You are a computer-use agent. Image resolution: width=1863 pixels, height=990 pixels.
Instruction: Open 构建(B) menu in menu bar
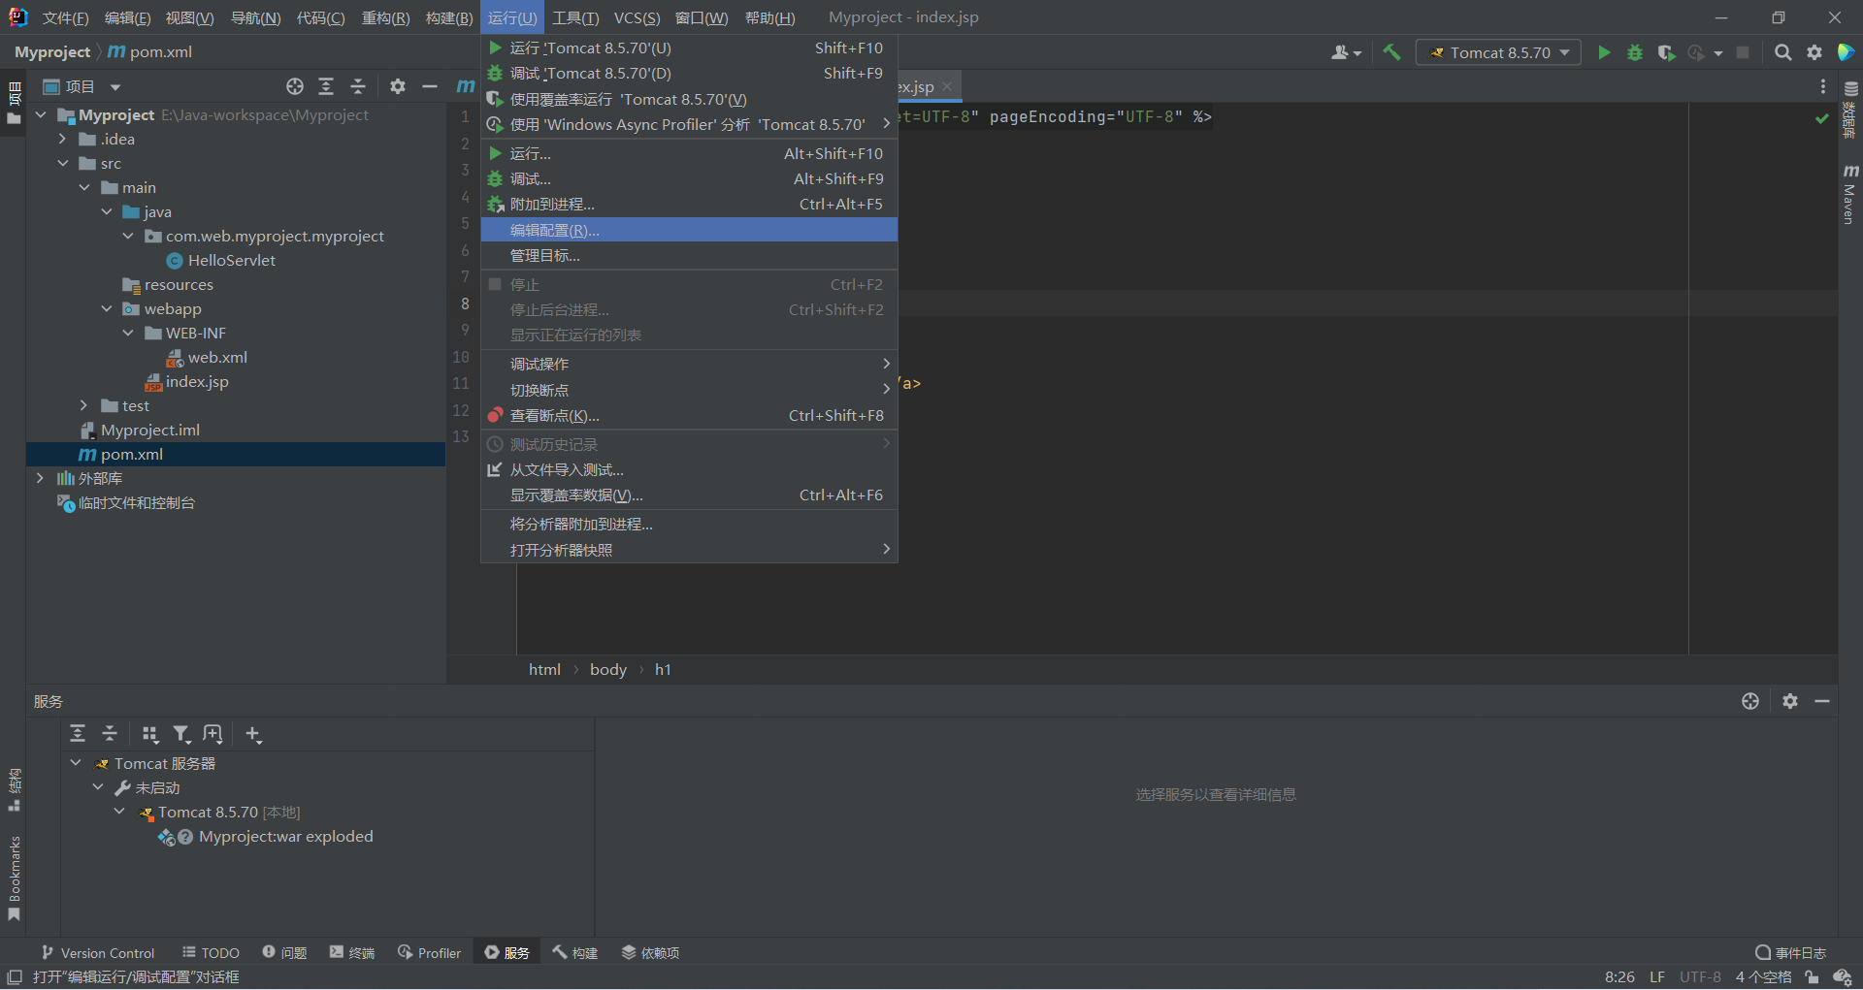[449, 17]
